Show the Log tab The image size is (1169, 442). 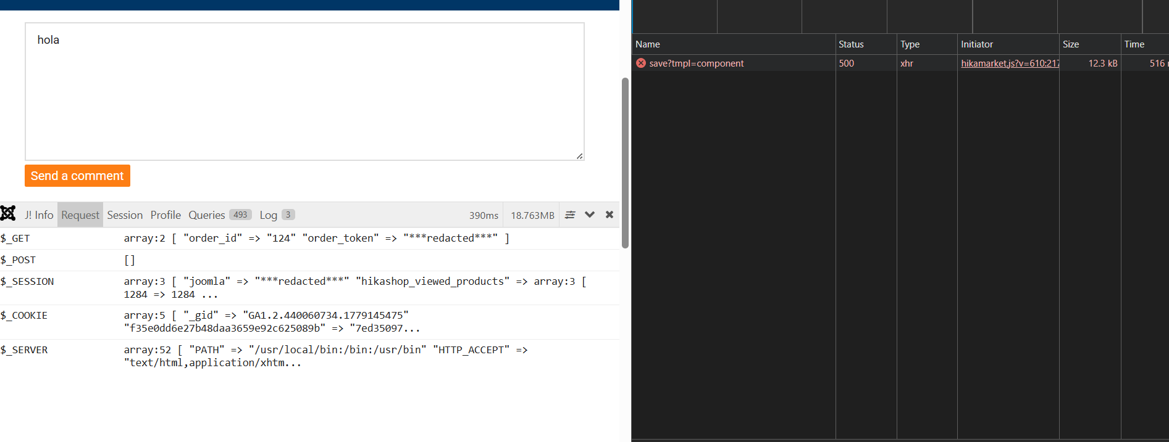pyautogui.click(x=277, y=215)
